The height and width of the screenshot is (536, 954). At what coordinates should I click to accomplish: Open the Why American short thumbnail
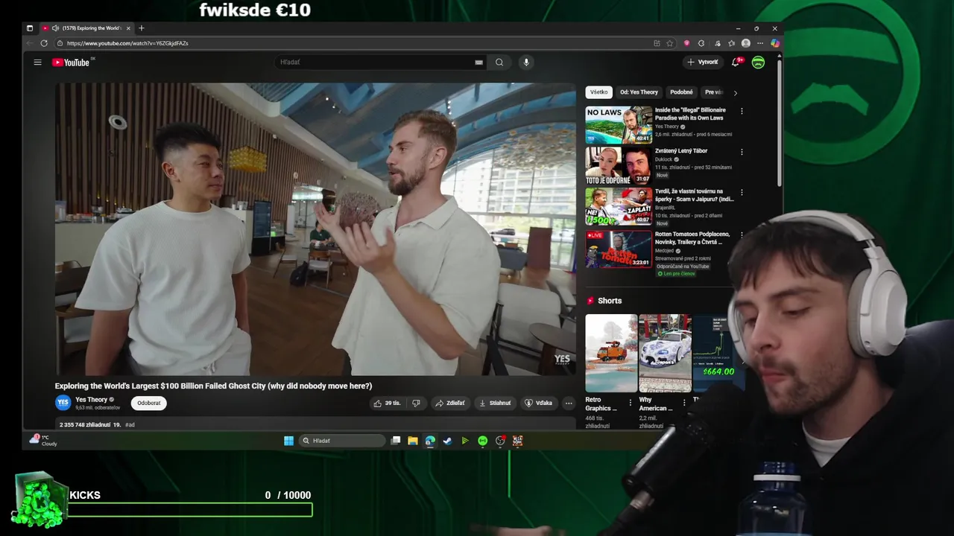coord(665,353)
